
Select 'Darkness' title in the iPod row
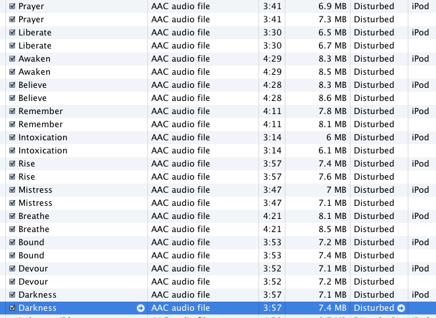(x=37, y=294)
